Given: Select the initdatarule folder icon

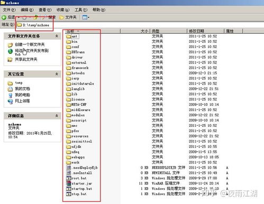Looking at the screenshot, I should [69, 84].
